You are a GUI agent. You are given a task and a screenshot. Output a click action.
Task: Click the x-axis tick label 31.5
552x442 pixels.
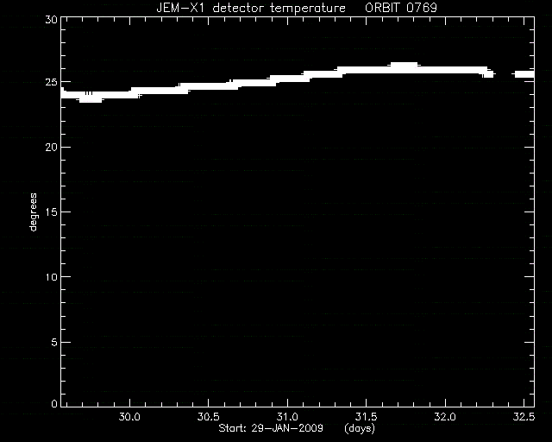click(366, 417)
